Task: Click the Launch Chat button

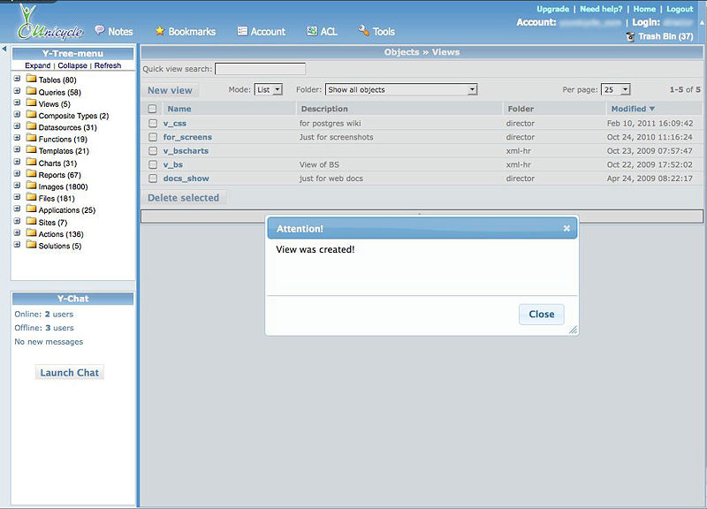Action: coord(69,372)
